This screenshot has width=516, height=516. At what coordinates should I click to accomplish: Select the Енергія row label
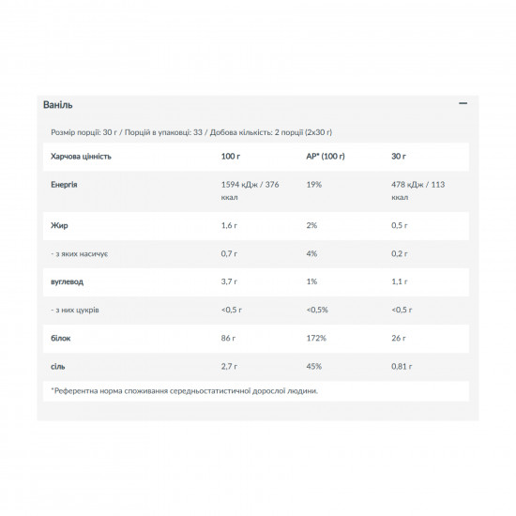coord(64,185)
